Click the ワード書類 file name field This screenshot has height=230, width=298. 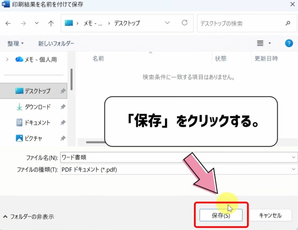coord(116,157)
